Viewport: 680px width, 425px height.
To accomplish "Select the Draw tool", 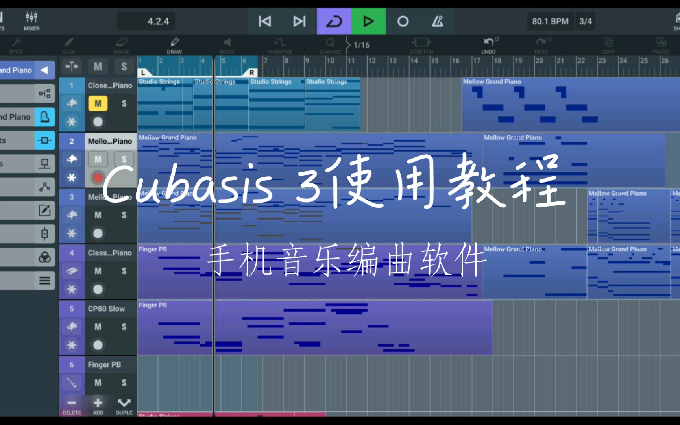I will [174, 45].
